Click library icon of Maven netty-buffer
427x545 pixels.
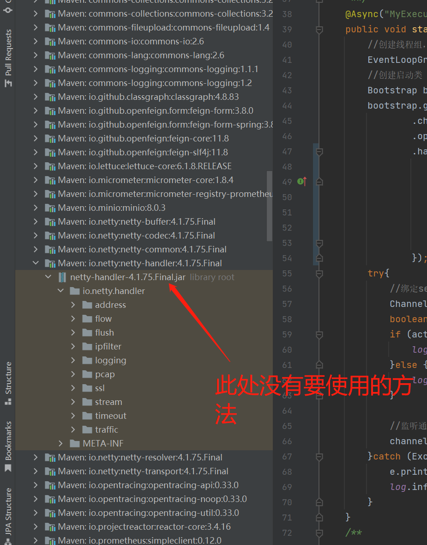50,222
